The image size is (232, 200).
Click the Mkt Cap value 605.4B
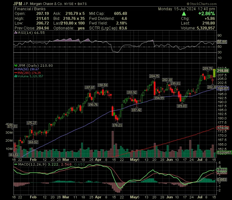coord(121,14)
